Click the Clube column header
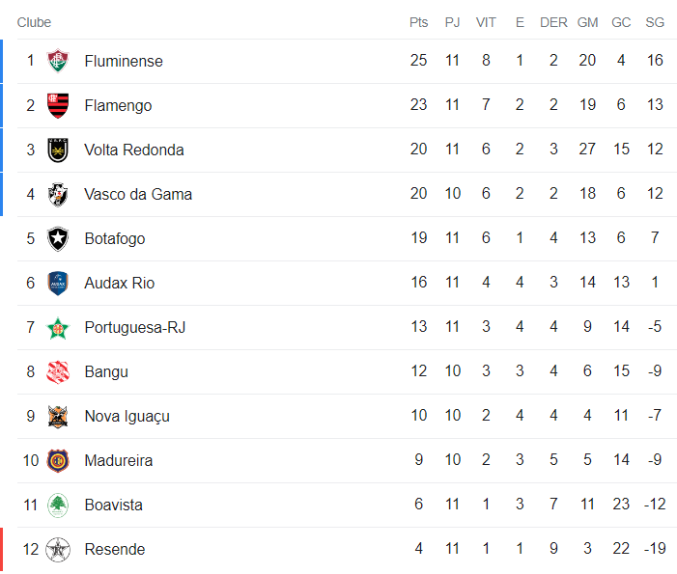 click(34, 22)
